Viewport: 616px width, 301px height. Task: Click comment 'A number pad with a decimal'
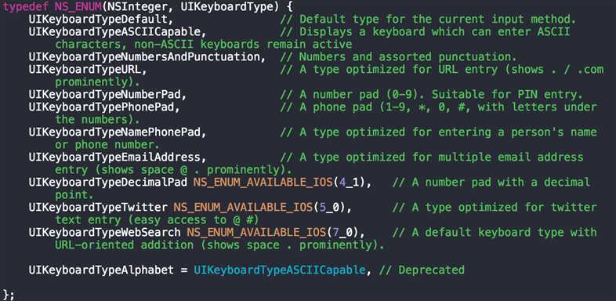click(501, 183)
